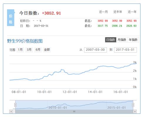Grab the right range handle of navigator

[133, 105]
